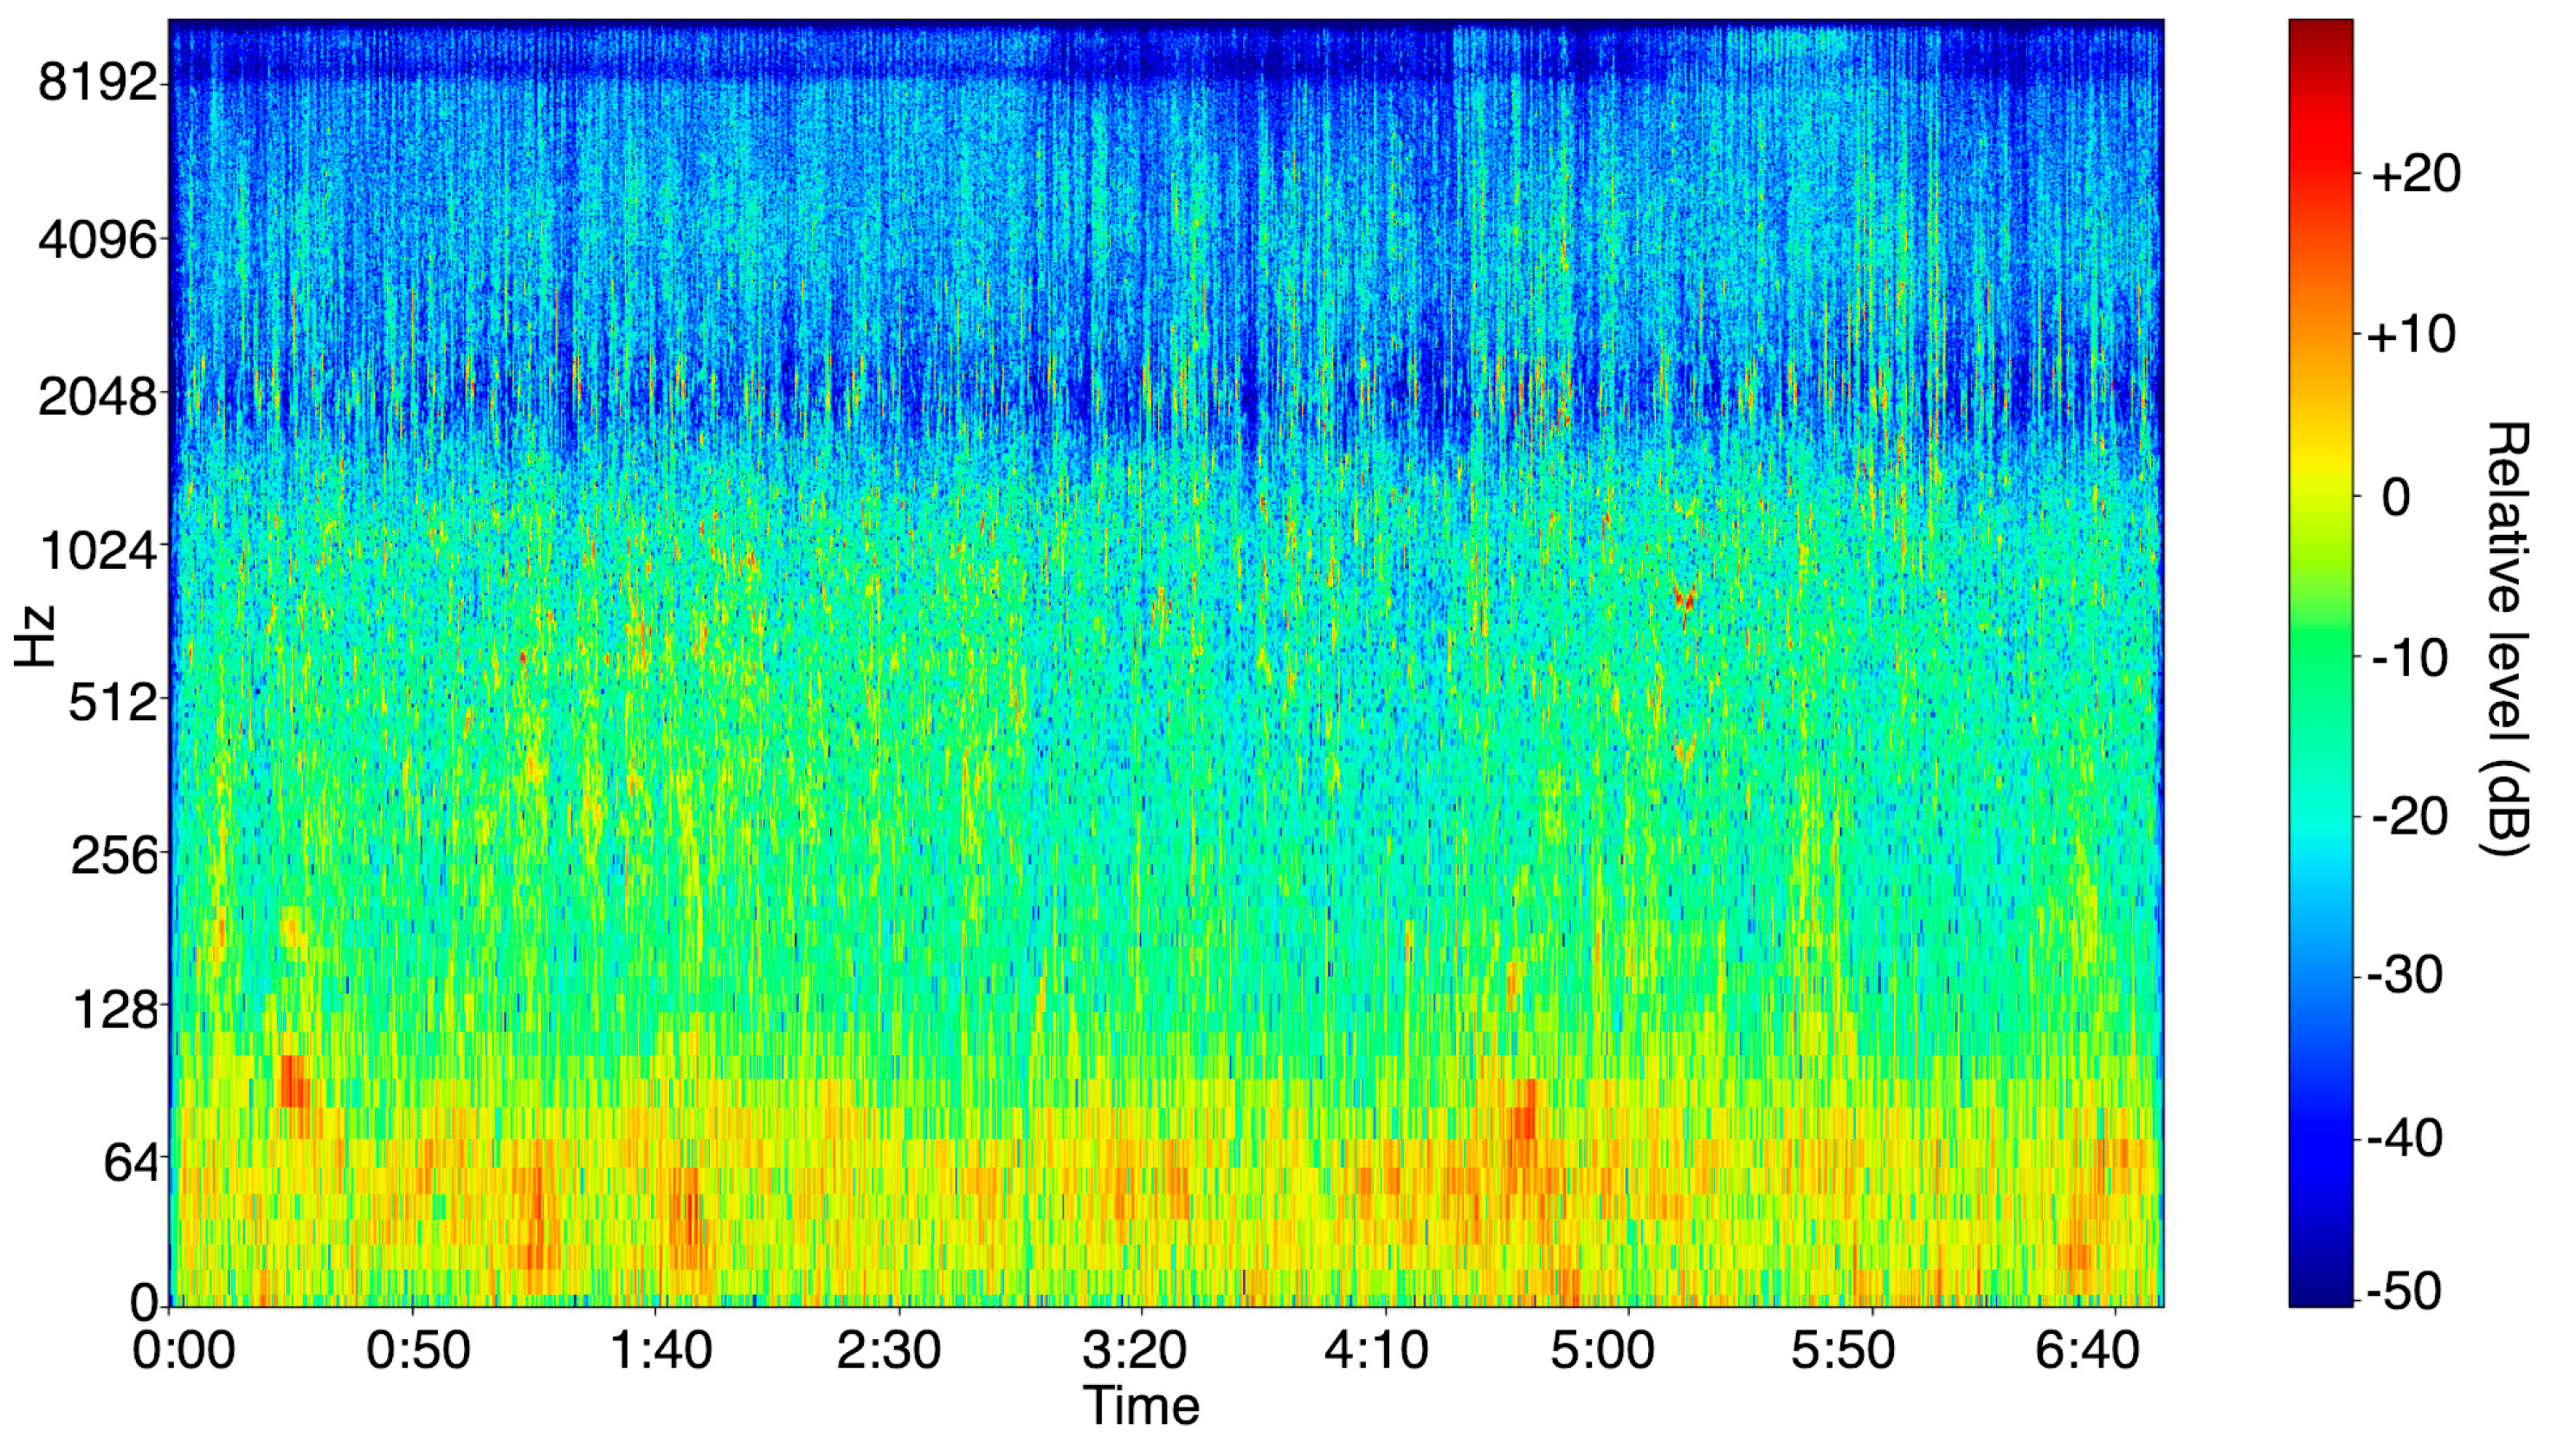Click the 0:00 time origin label
The image size is (2557, 1456).
(x=184, y=1351)
